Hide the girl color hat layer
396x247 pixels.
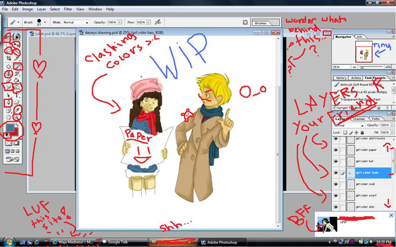point(336,161)
